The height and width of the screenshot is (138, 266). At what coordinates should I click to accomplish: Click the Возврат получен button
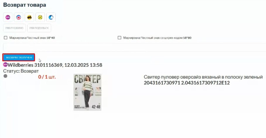(19, 57)
